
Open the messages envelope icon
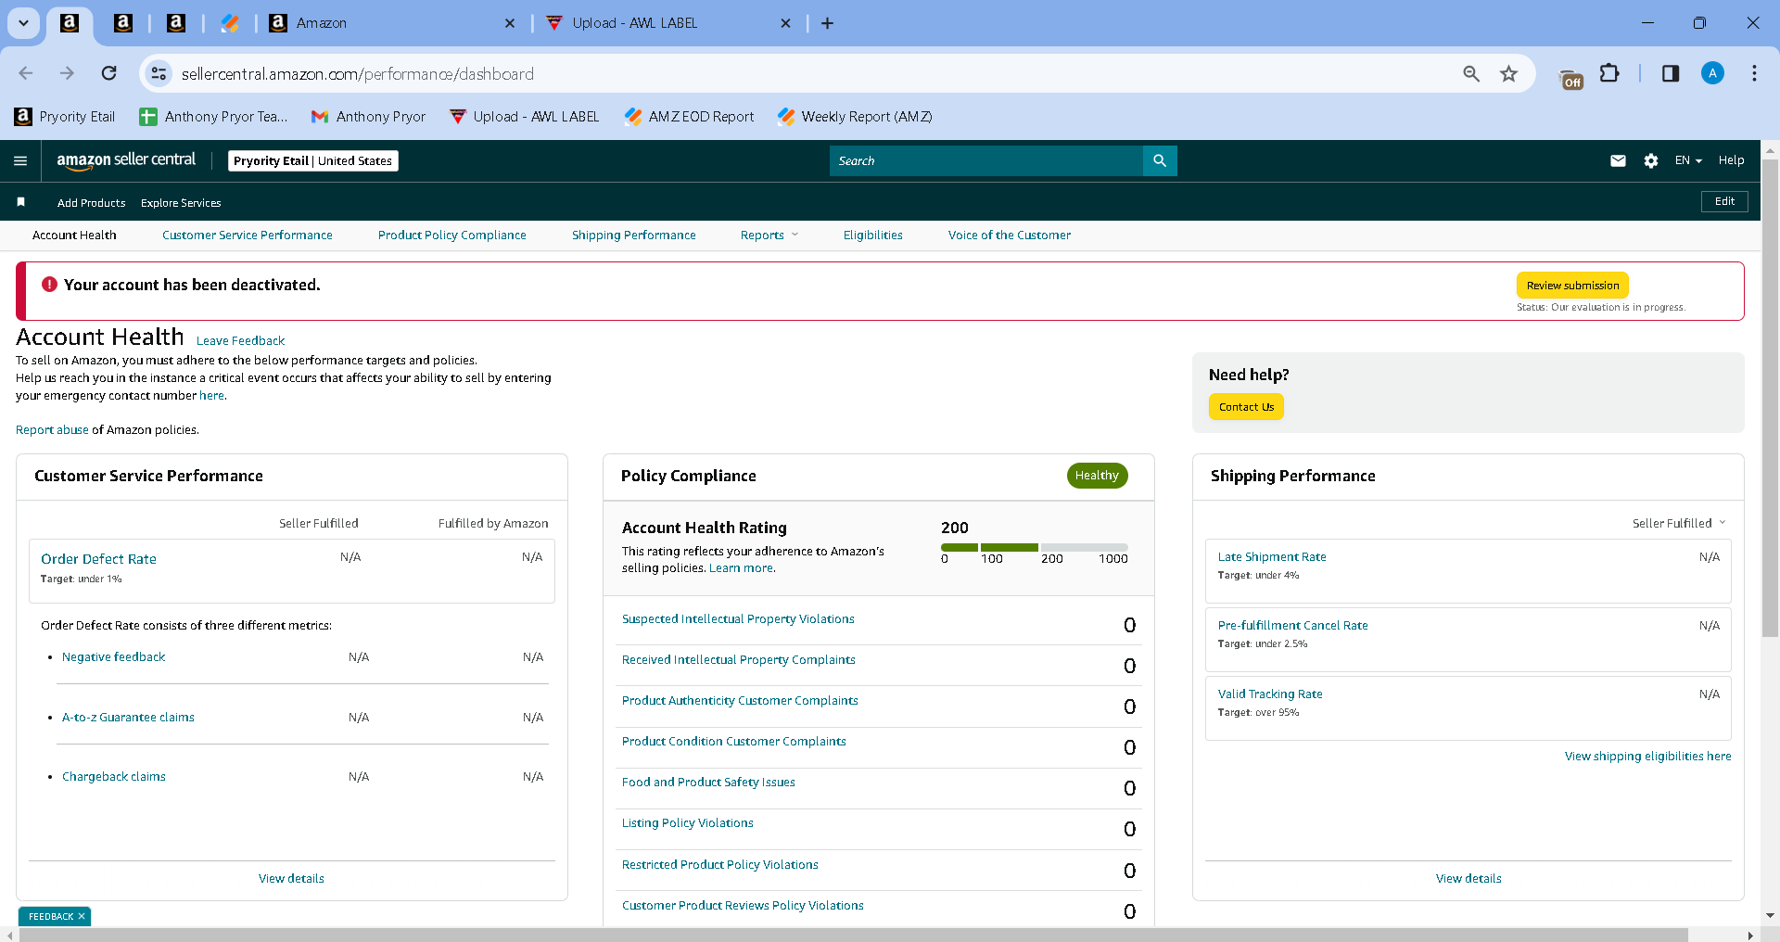point(1618,160)
